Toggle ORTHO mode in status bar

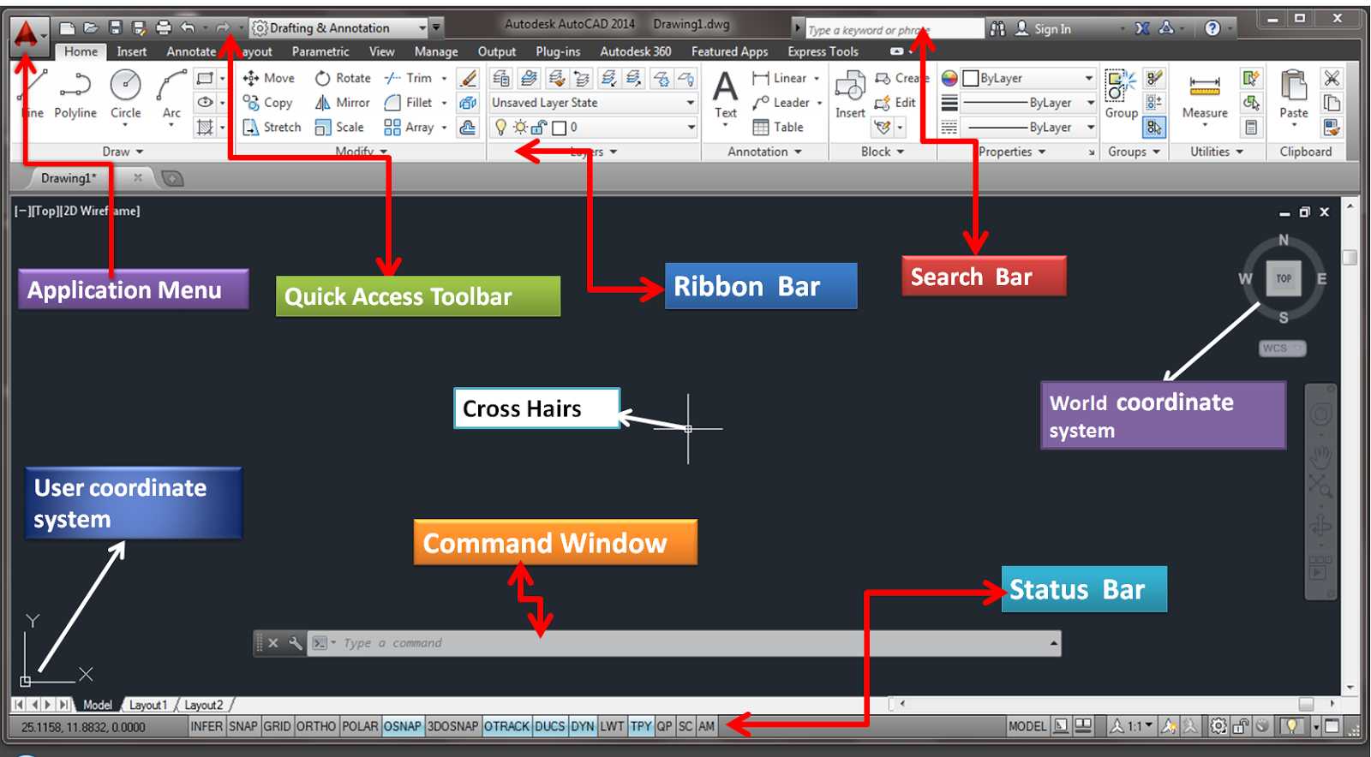point(316,726)
